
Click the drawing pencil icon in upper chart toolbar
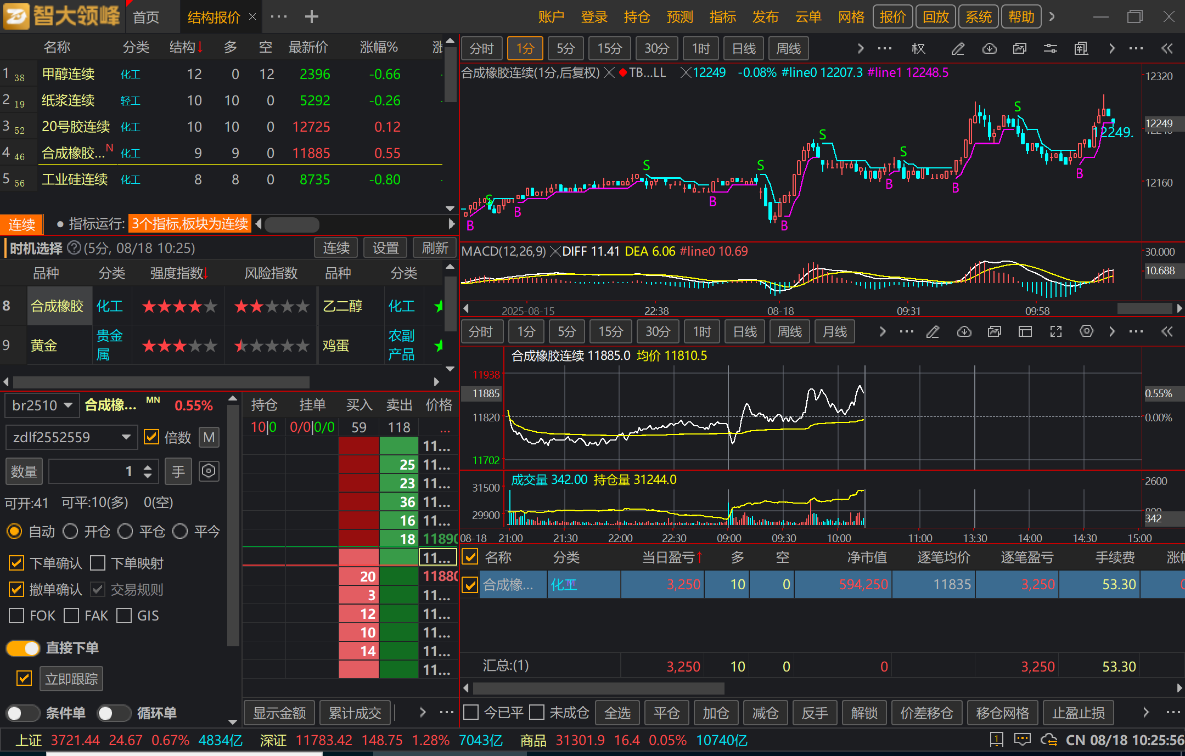[x=958, y=49]
